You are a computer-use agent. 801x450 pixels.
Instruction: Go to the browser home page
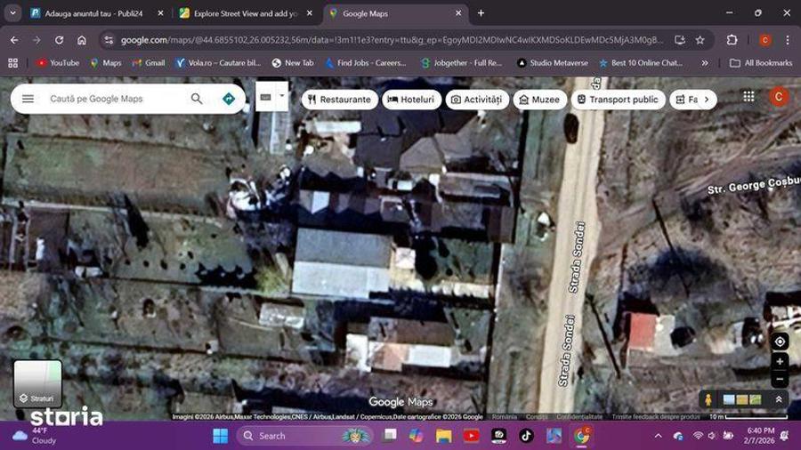pos(82,40)
